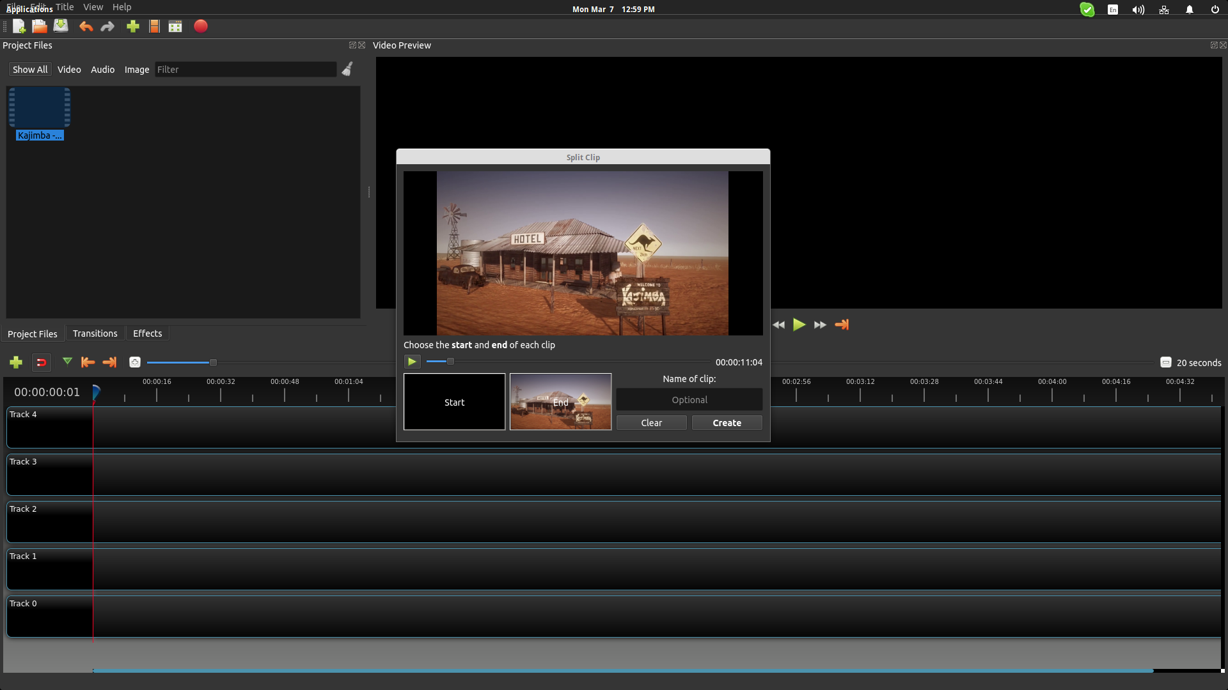Filter project files by Image
Screen dimensions: 1228x690
pos(137,70)
